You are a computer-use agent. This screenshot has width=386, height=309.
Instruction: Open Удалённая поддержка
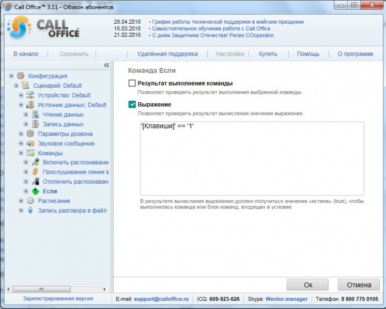pos(167,54)
